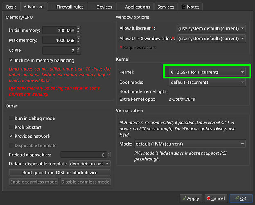Open the Allow fullscreen dropdown
255x205 pixels.
click(211, 28)
